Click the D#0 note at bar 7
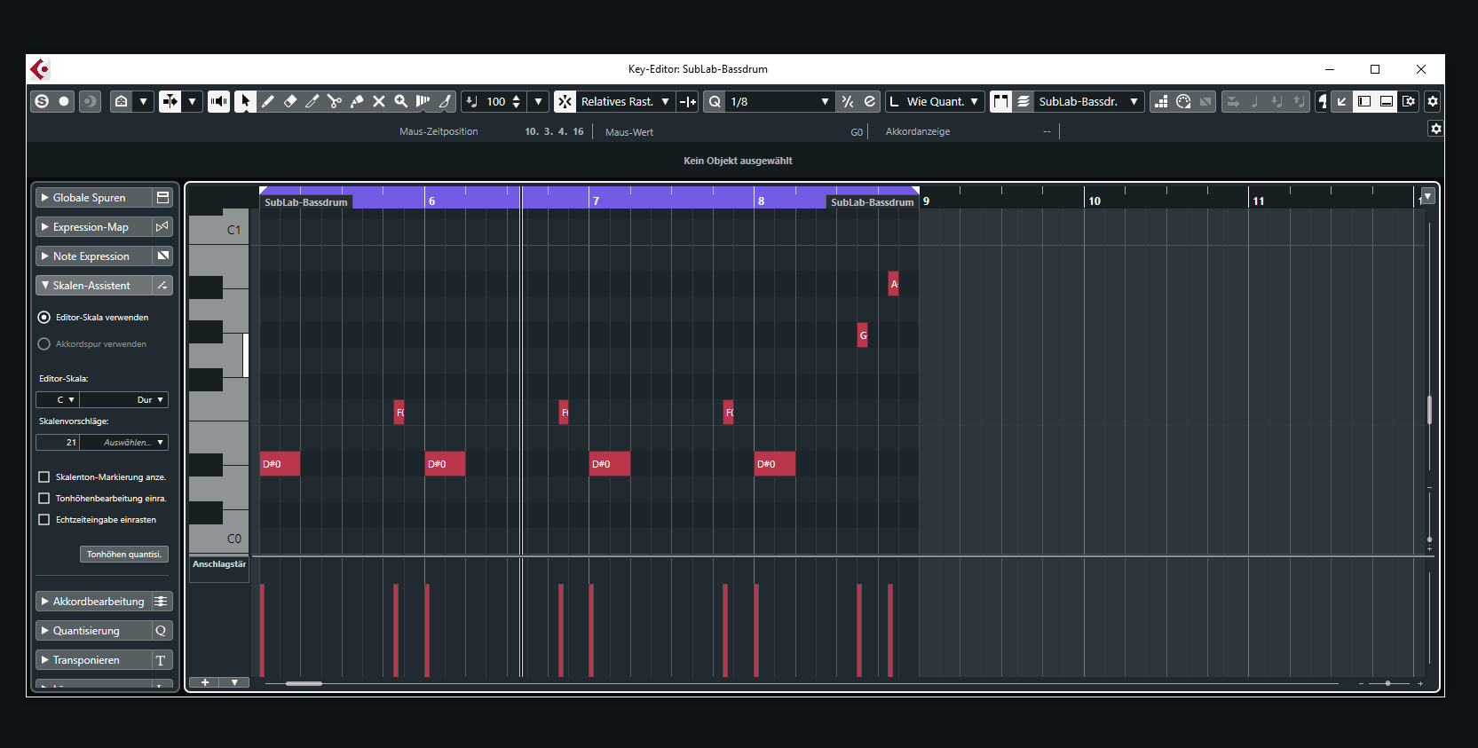1478x748 pixels. [609, 464]
